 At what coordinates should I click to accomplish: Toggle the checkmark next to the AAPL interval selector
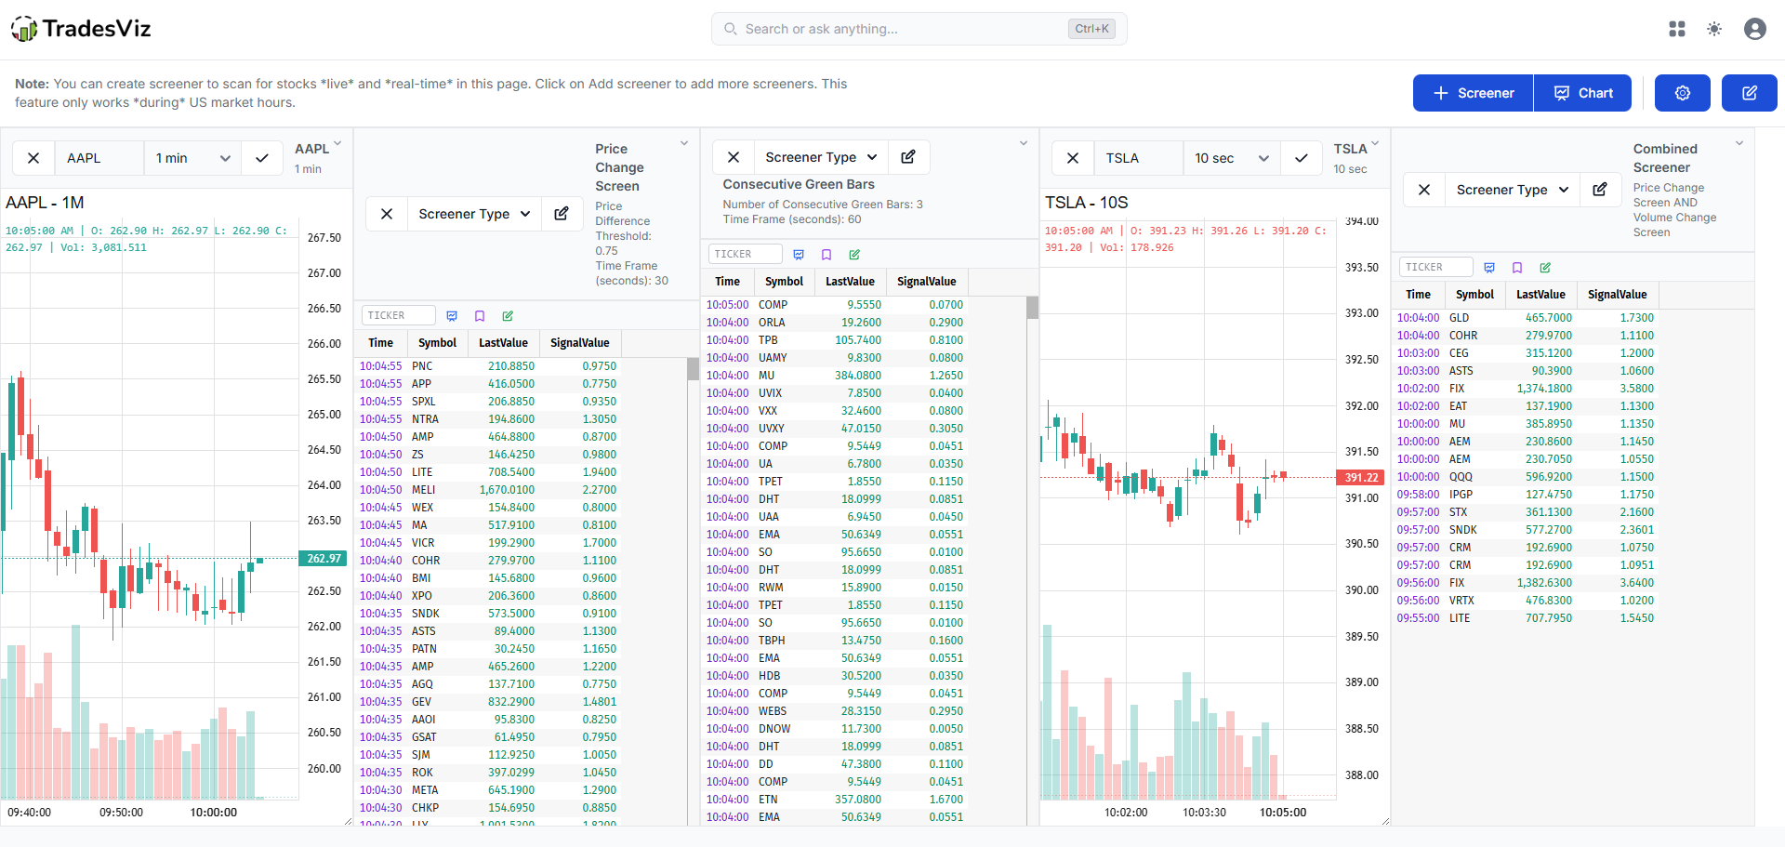coord(261,158)
